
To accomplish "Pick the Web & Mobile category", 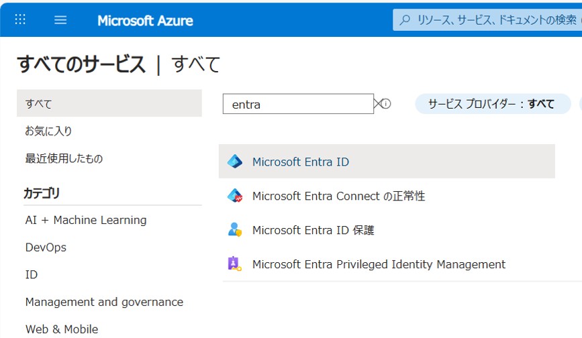I will tap(62, 329).
